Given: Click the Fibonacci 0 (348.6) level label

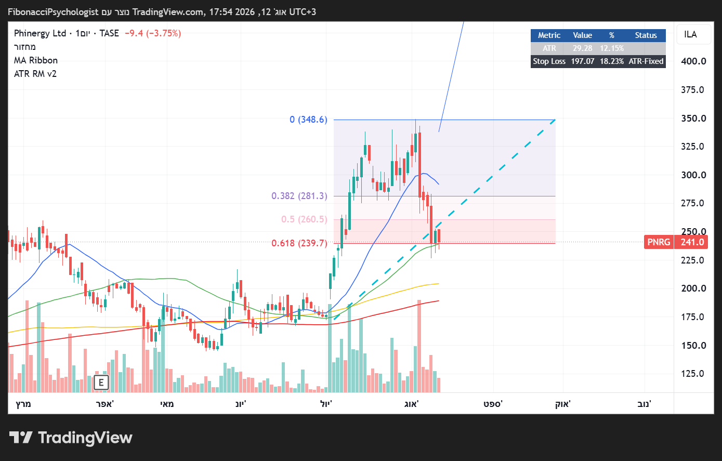Looking at the screenshot, I should pos(309,120).
